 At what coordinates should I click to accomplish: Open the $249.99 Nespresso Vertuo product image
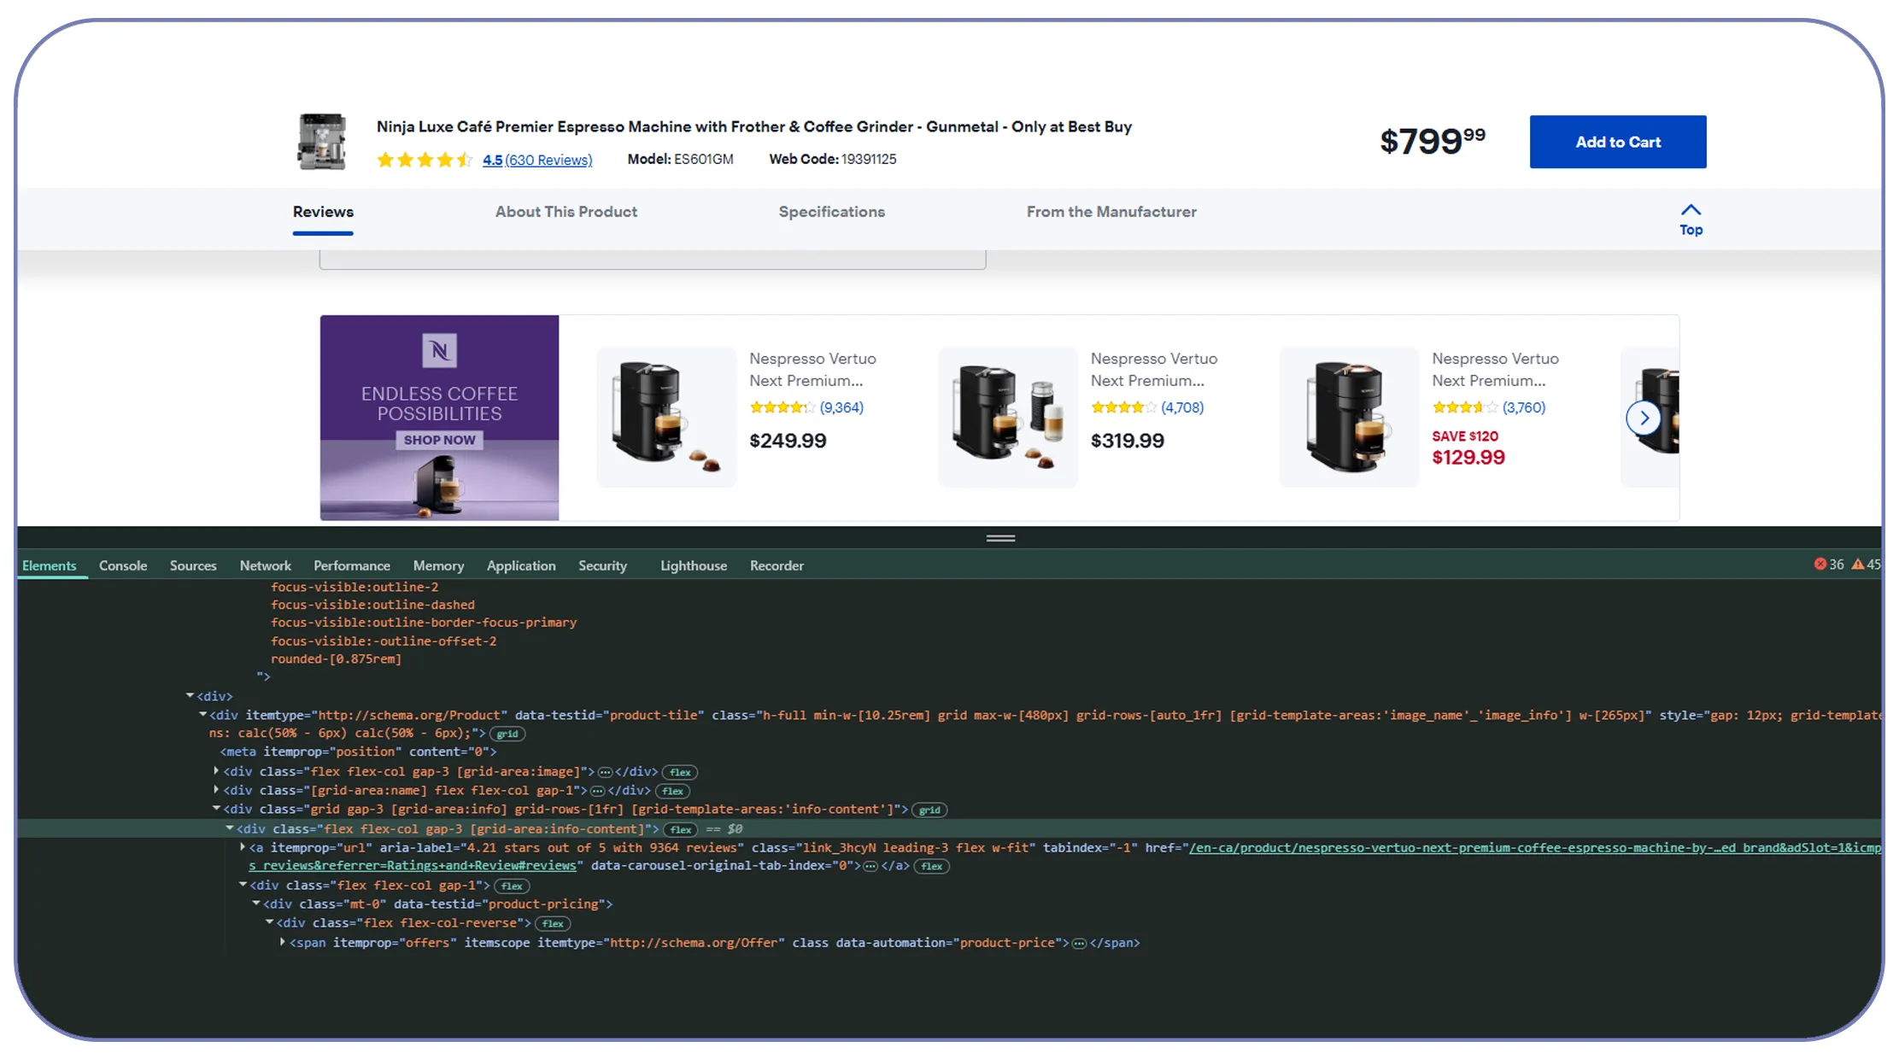tap(666, 417)
